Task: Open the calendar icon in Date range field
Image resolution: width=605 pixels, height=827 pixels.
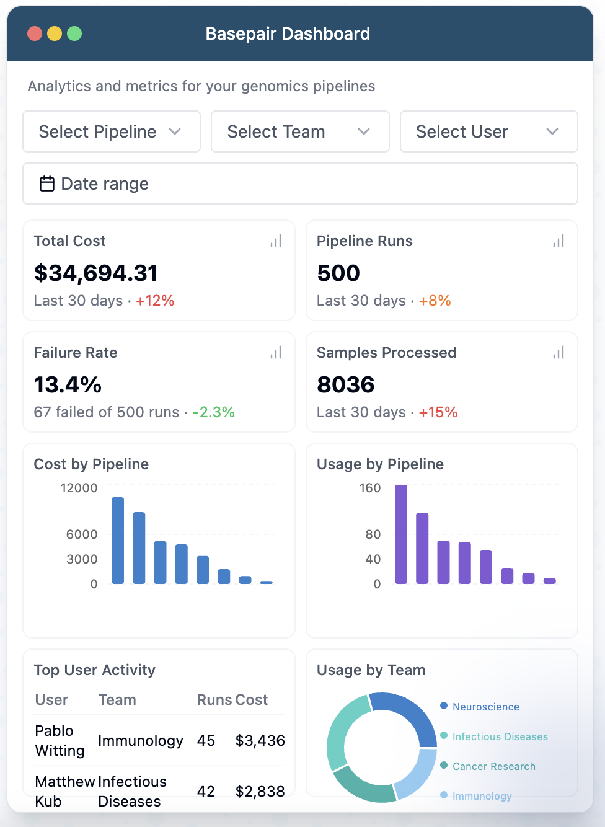Action: (46, 184)
